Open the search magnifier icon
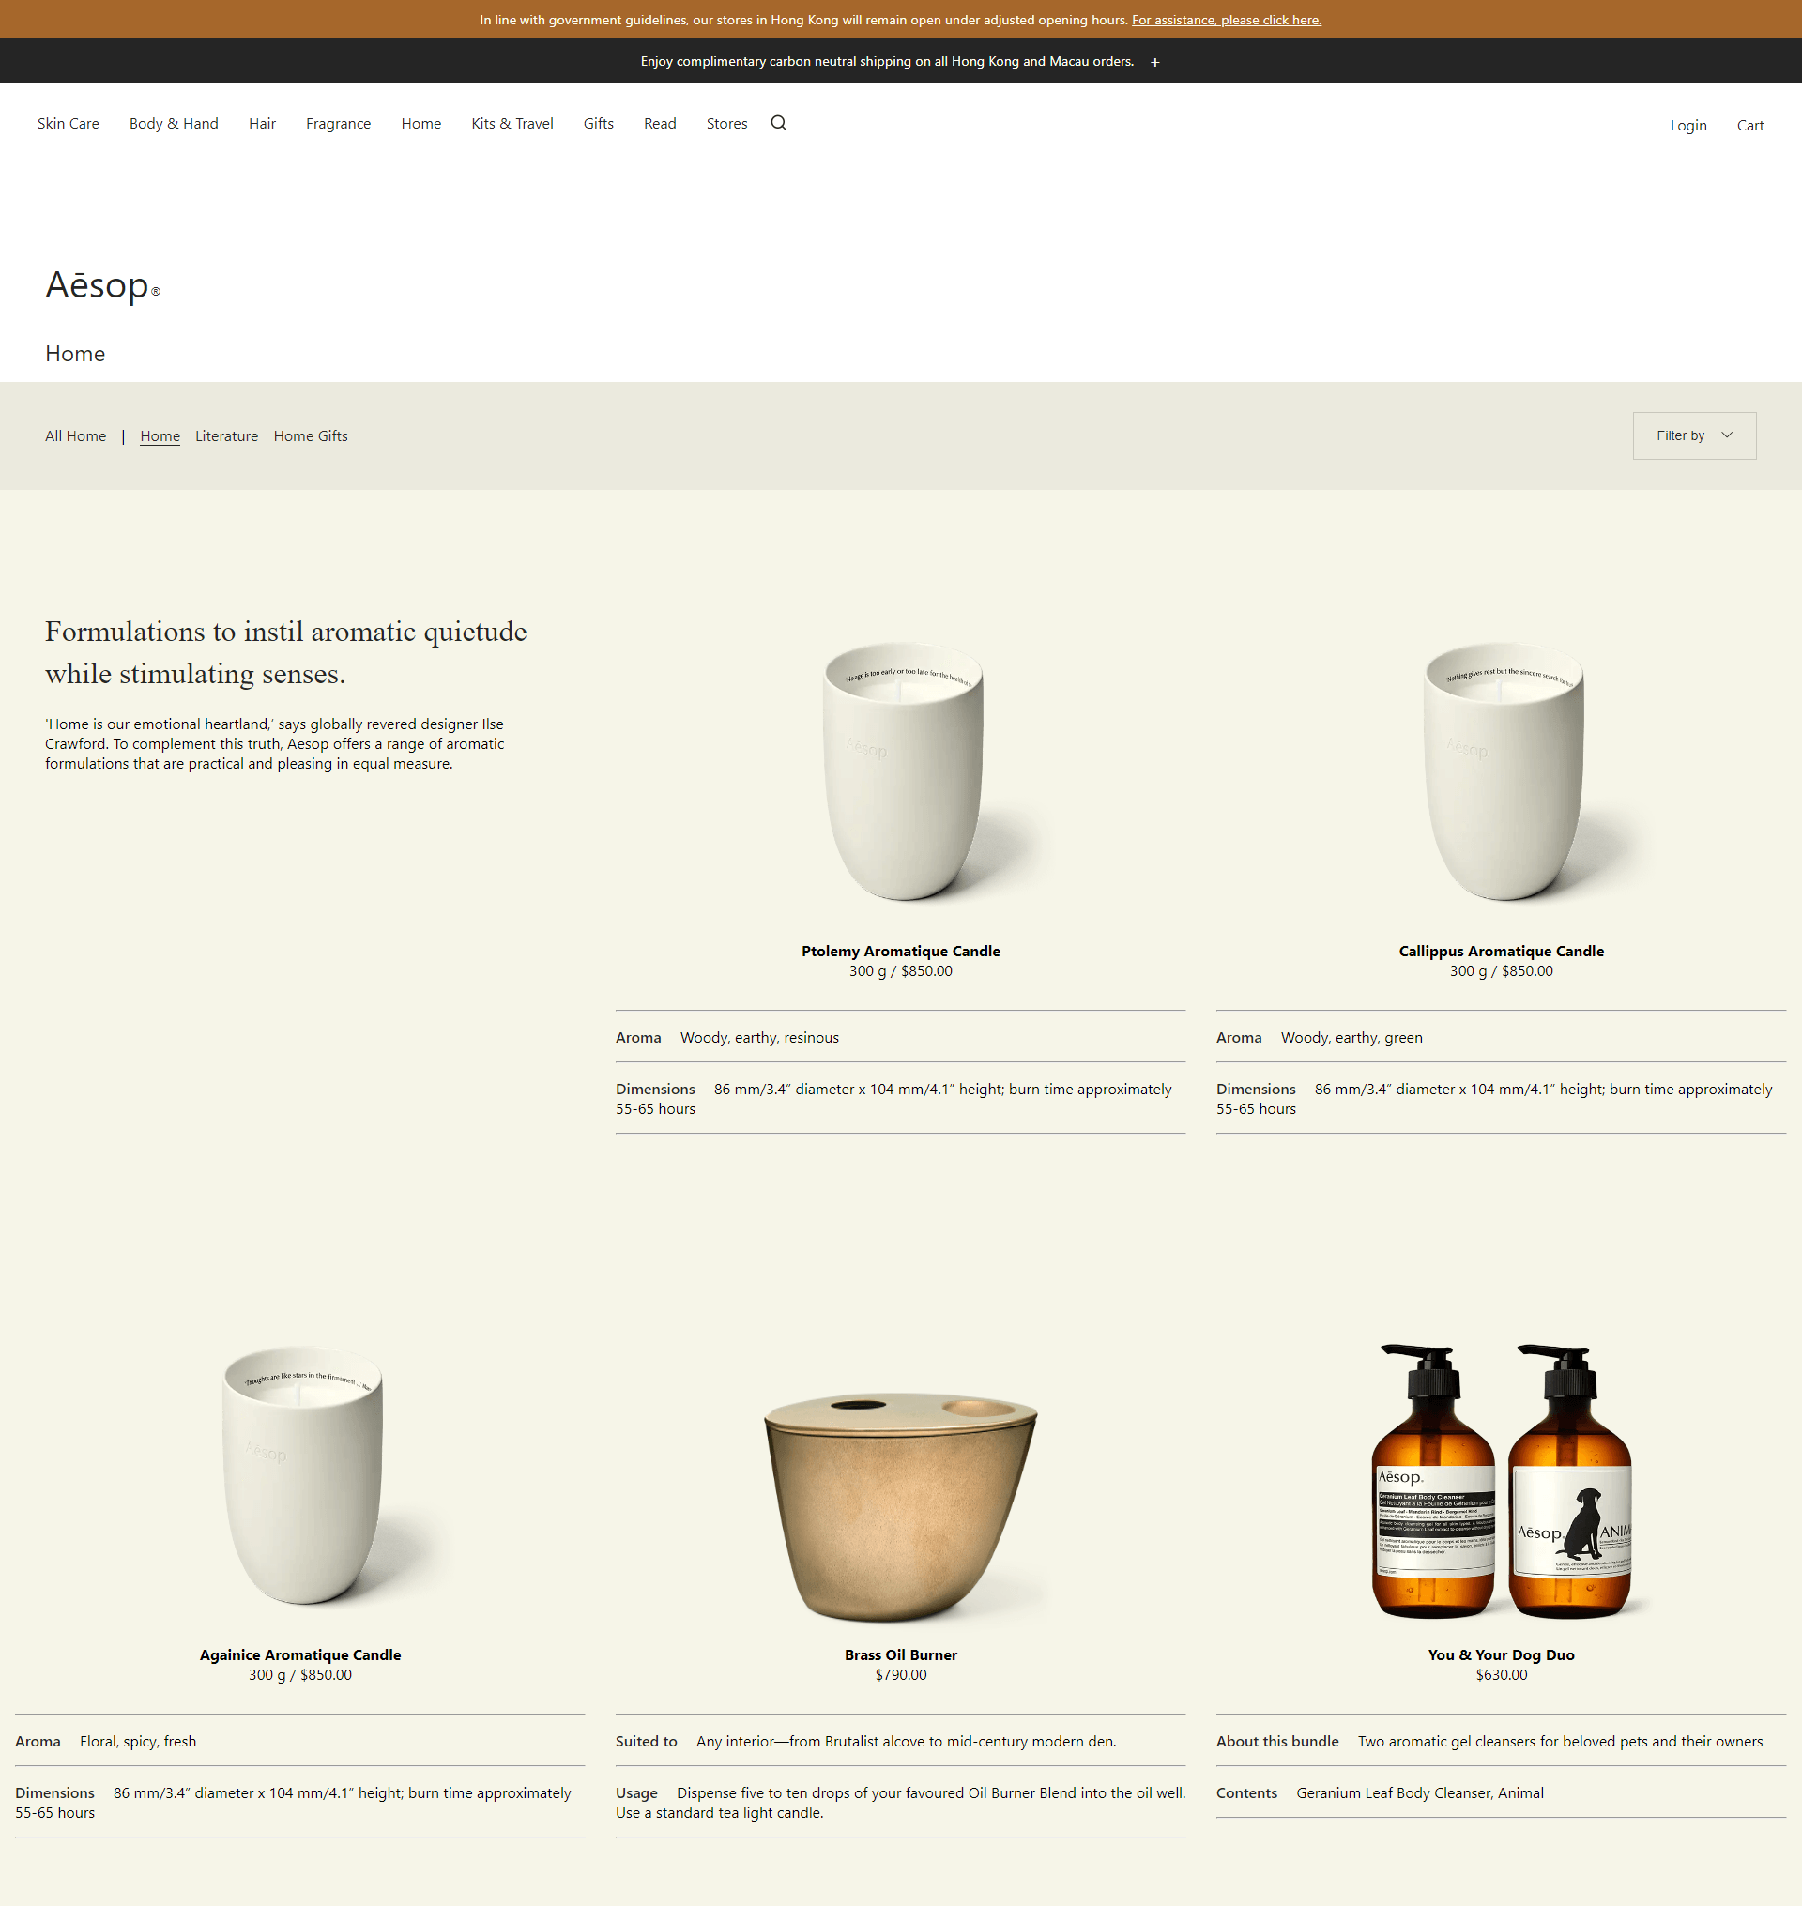 [x=778, y=123]
